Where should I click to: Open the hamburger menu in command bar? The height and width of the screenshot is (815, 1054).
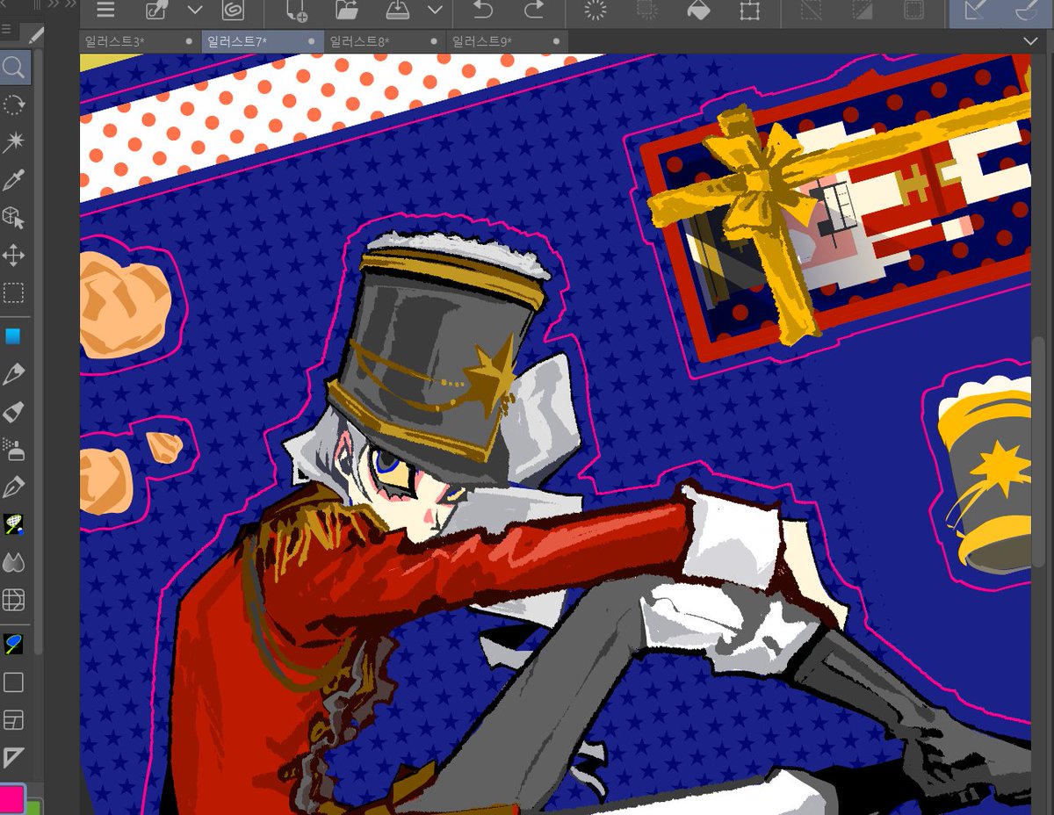pyautogui.click(x=105, y=11)
